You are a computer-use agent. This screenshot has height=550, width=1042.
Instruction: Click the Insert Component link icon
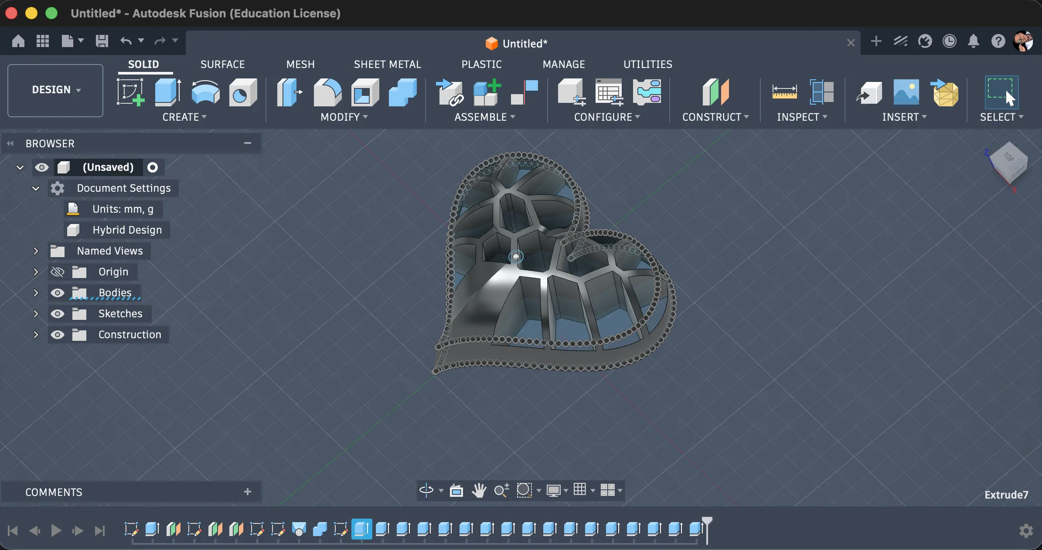450,92
